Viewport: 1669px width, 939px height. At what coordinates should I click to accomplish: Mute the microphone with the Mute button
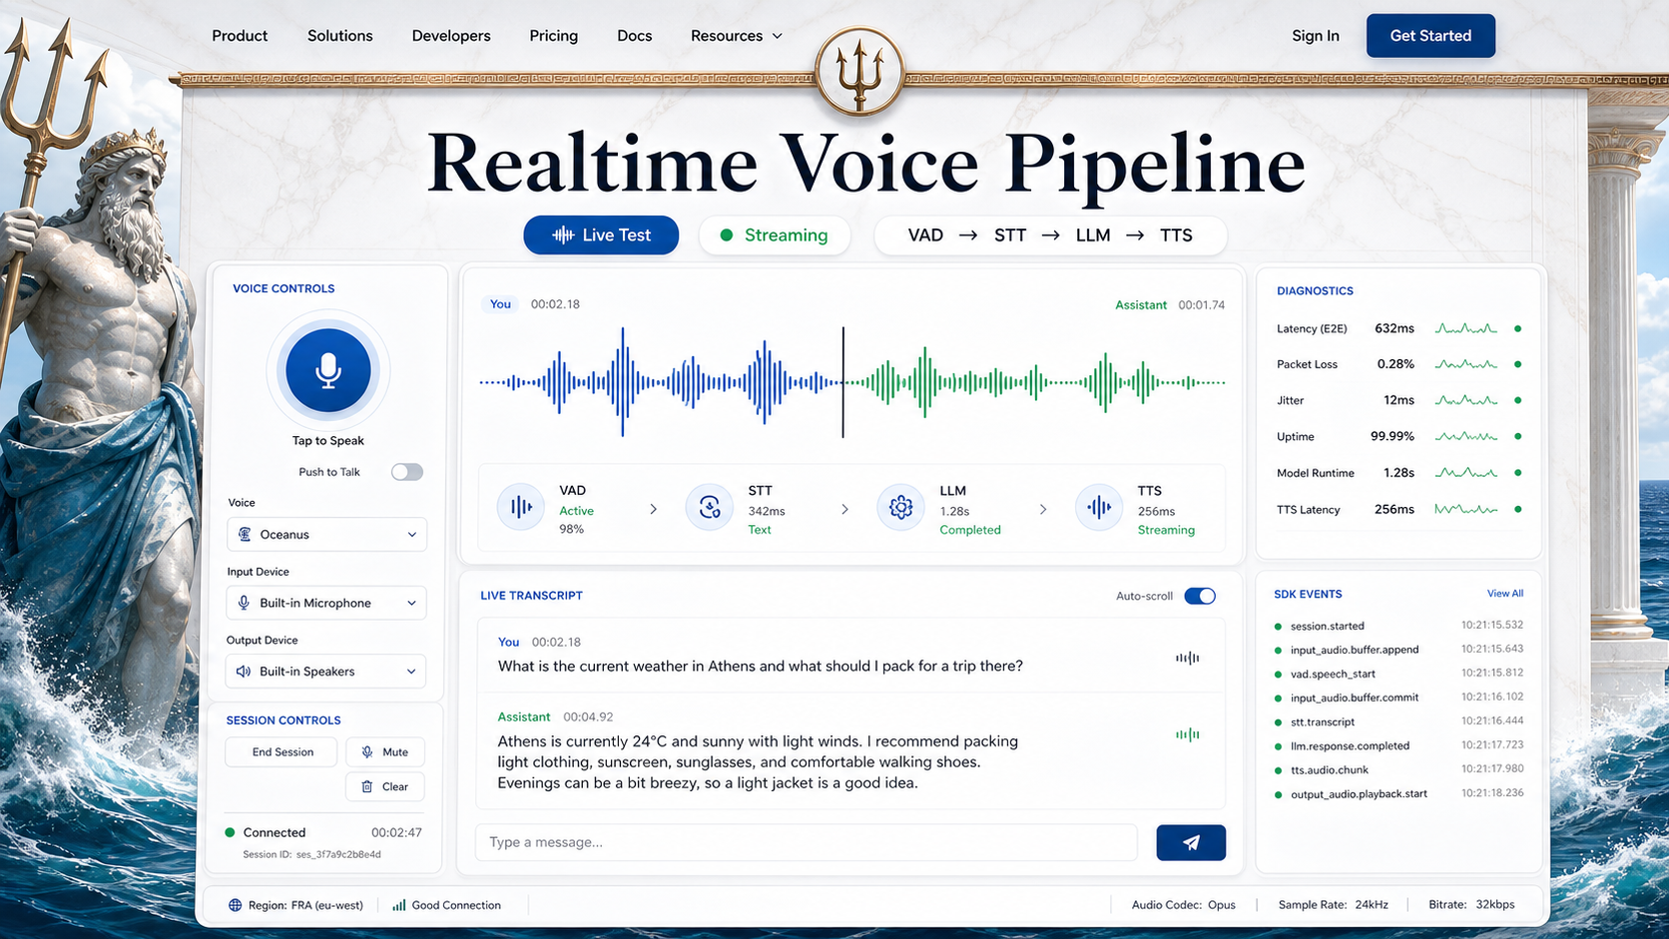pos(385,752)
